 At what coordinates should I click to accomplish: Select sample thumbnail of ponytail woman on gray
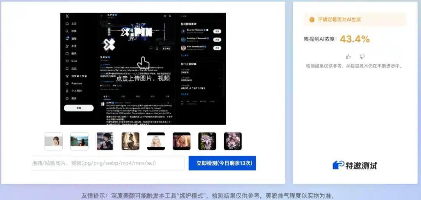point(54,141)
